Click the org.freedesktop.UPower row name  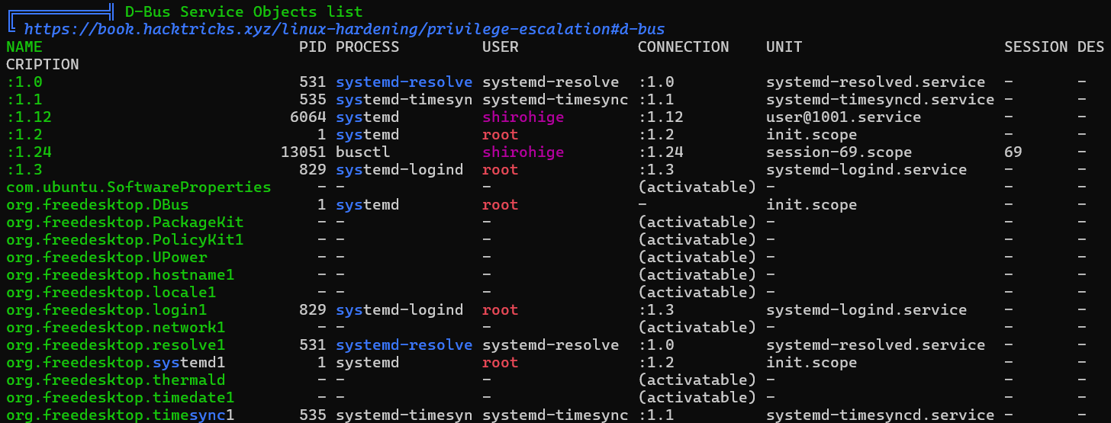click(x=107, y=257)
